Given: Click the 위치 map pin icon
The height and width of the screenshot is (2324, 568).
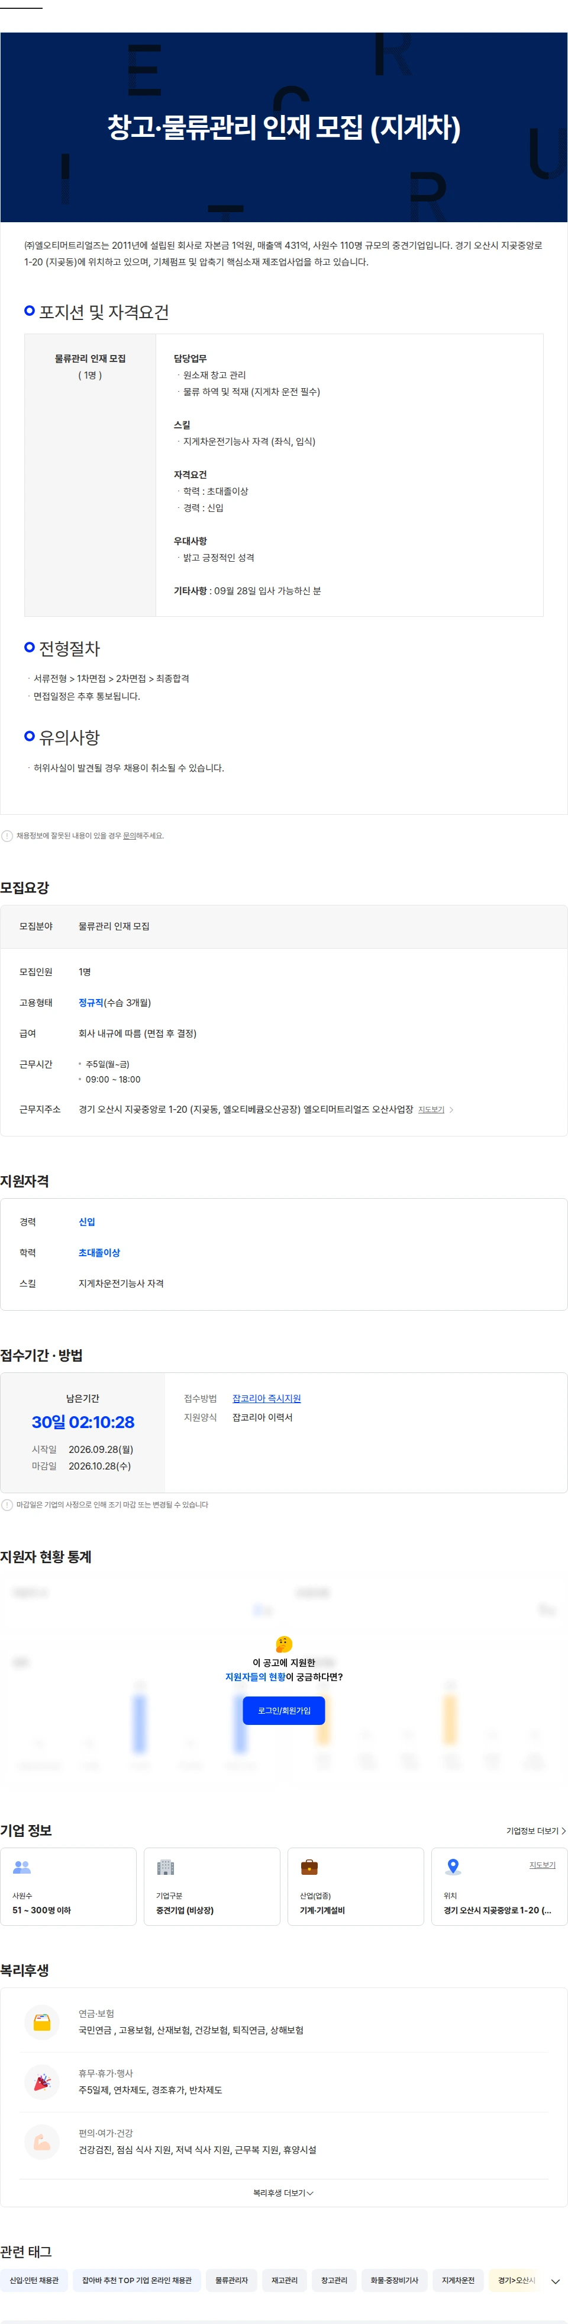Looking at the screenshot, I should (453, 1867).
